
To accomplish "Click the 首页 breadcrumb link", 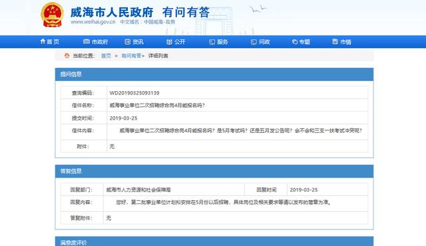I will [106, 56].
